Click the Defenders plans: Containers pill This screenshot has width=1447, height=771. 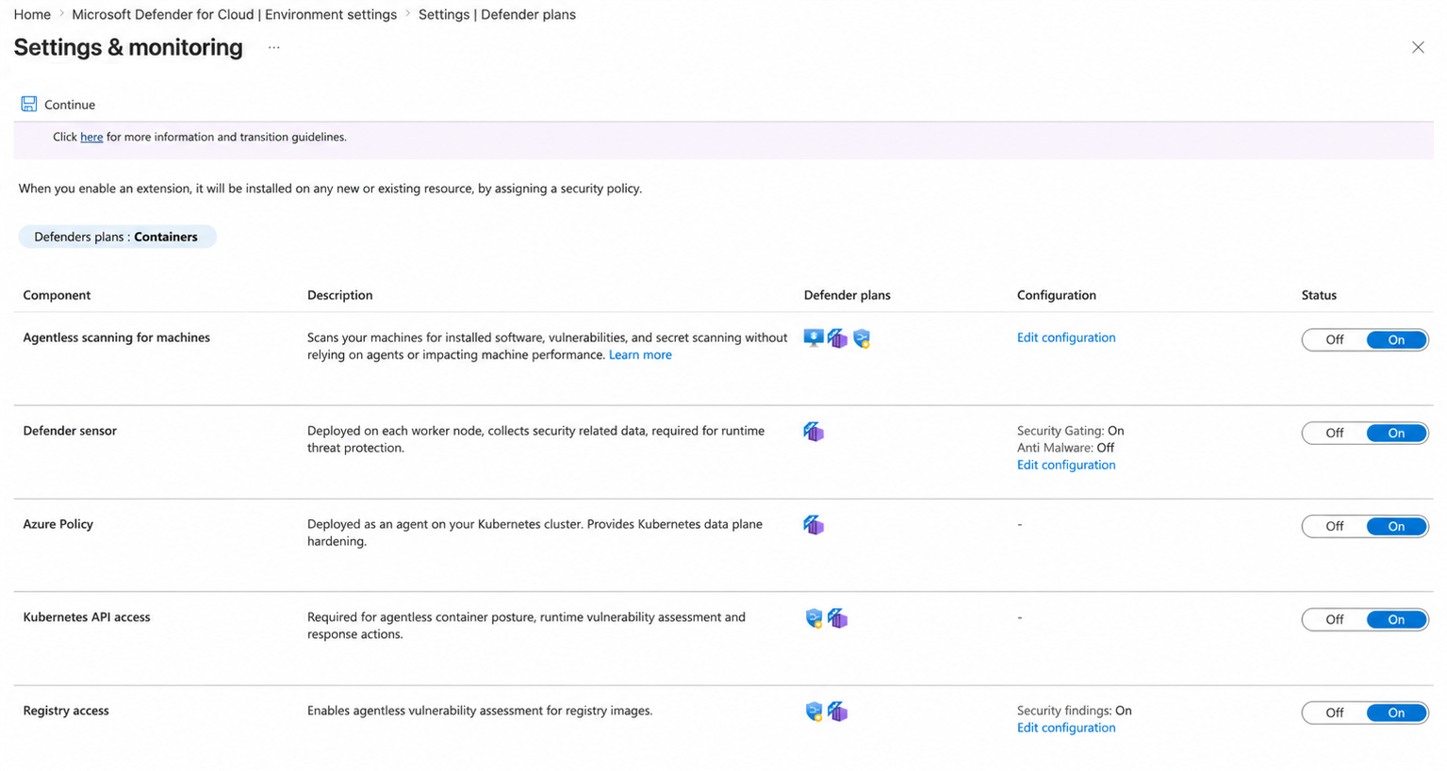117,237
